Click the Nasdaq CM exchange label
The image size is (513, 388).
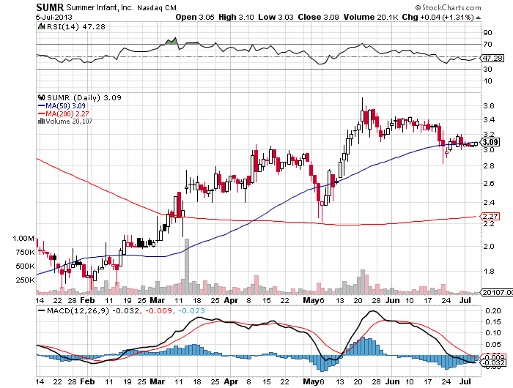click(157, 8)
